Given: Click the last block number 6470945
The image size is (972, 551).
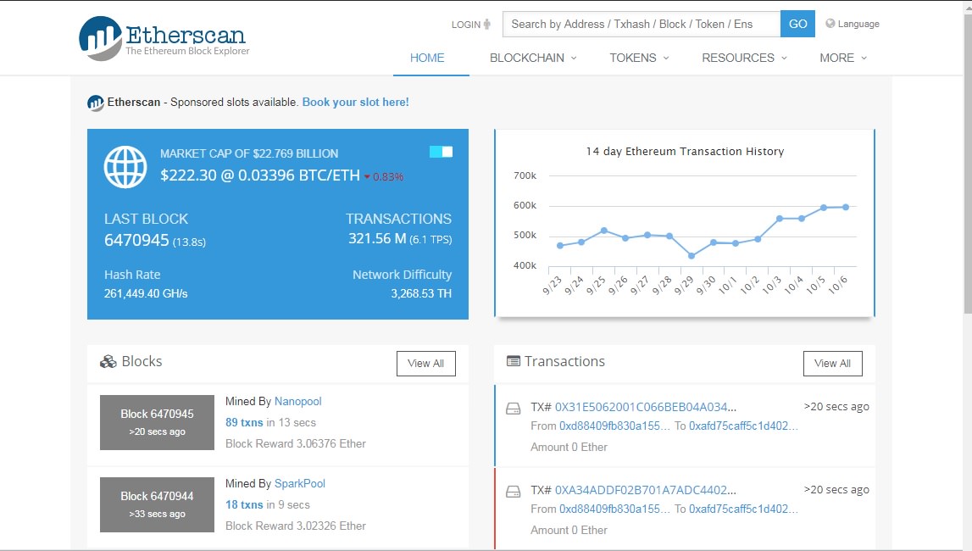Looking at the screenshot, I should click(x=136, y=240).
